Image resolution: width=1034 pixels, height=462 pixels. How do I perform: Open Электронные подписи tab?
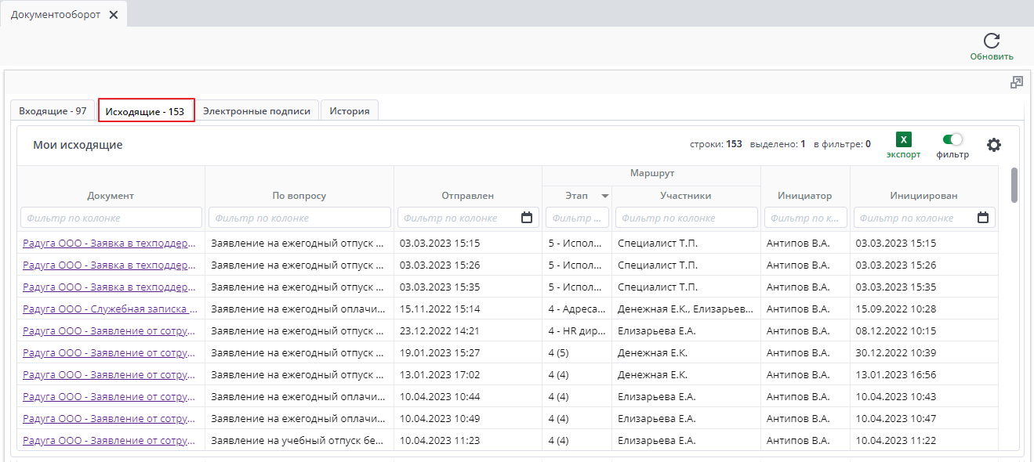click(x=256, y=111)
